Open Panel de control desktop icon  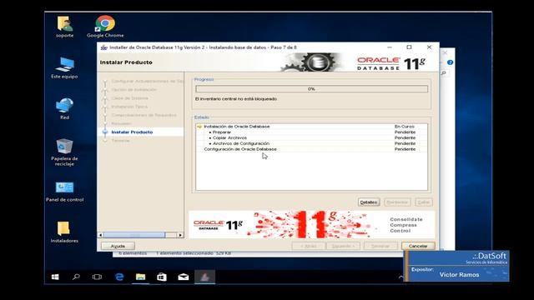click(x=64, y=192)
